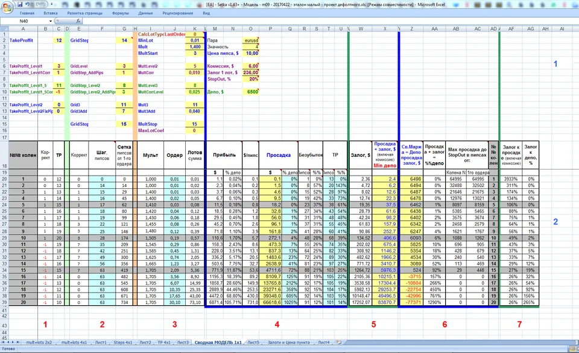
Task: Select Залог 1 лот value 236,00
Action: (251, 72)
